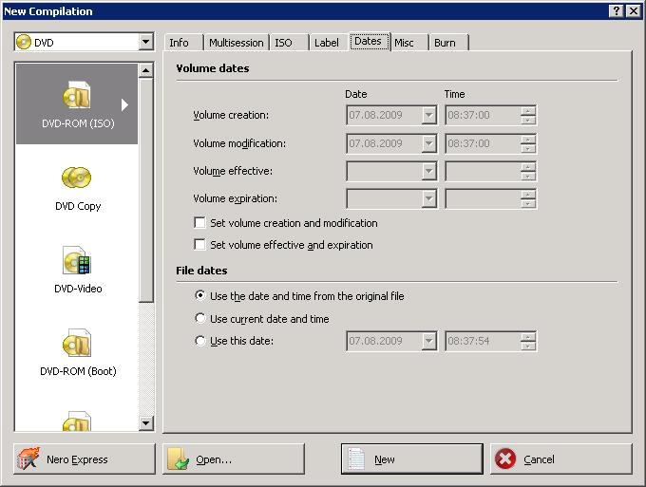Select the DVD-ROM (ISO) compilation icon
Screen dimensions: 646x487
tap(77, 95)
